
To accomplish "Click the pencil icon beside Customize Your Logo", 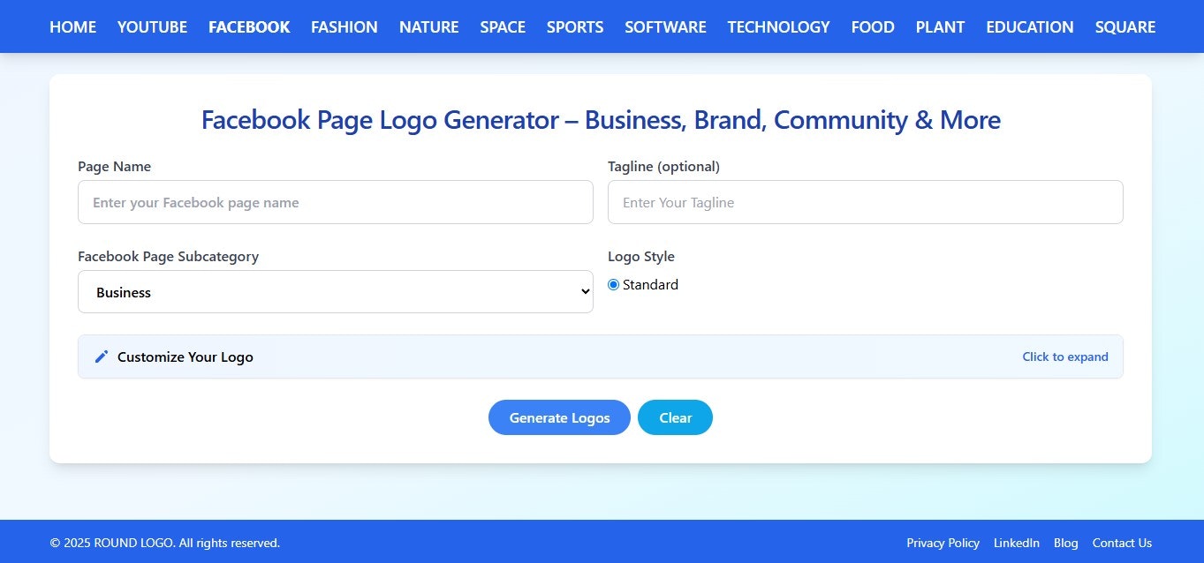I will pyautogui.click(x=102, y=357).
